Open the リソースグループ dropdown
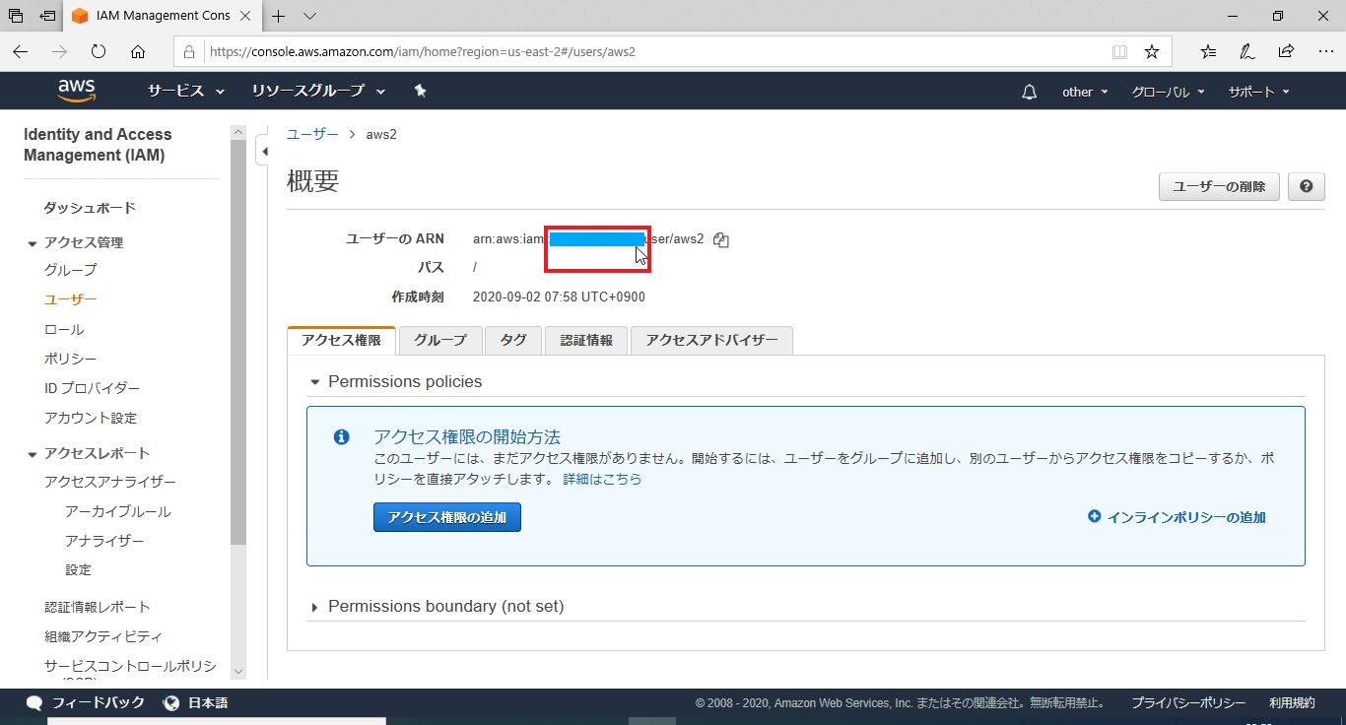 (318, 91)
